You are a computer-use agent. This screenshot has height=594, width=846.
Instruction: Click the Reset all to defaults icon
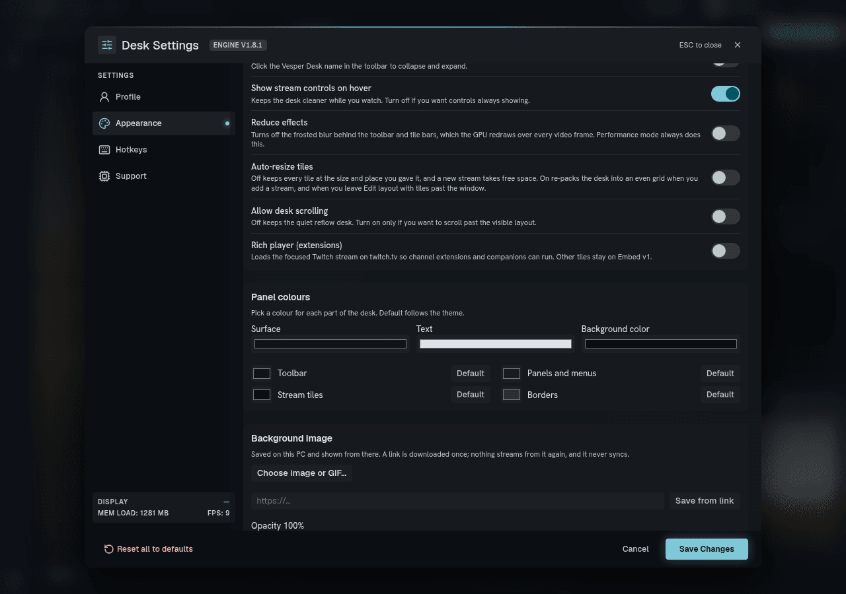tap(109, 549)
